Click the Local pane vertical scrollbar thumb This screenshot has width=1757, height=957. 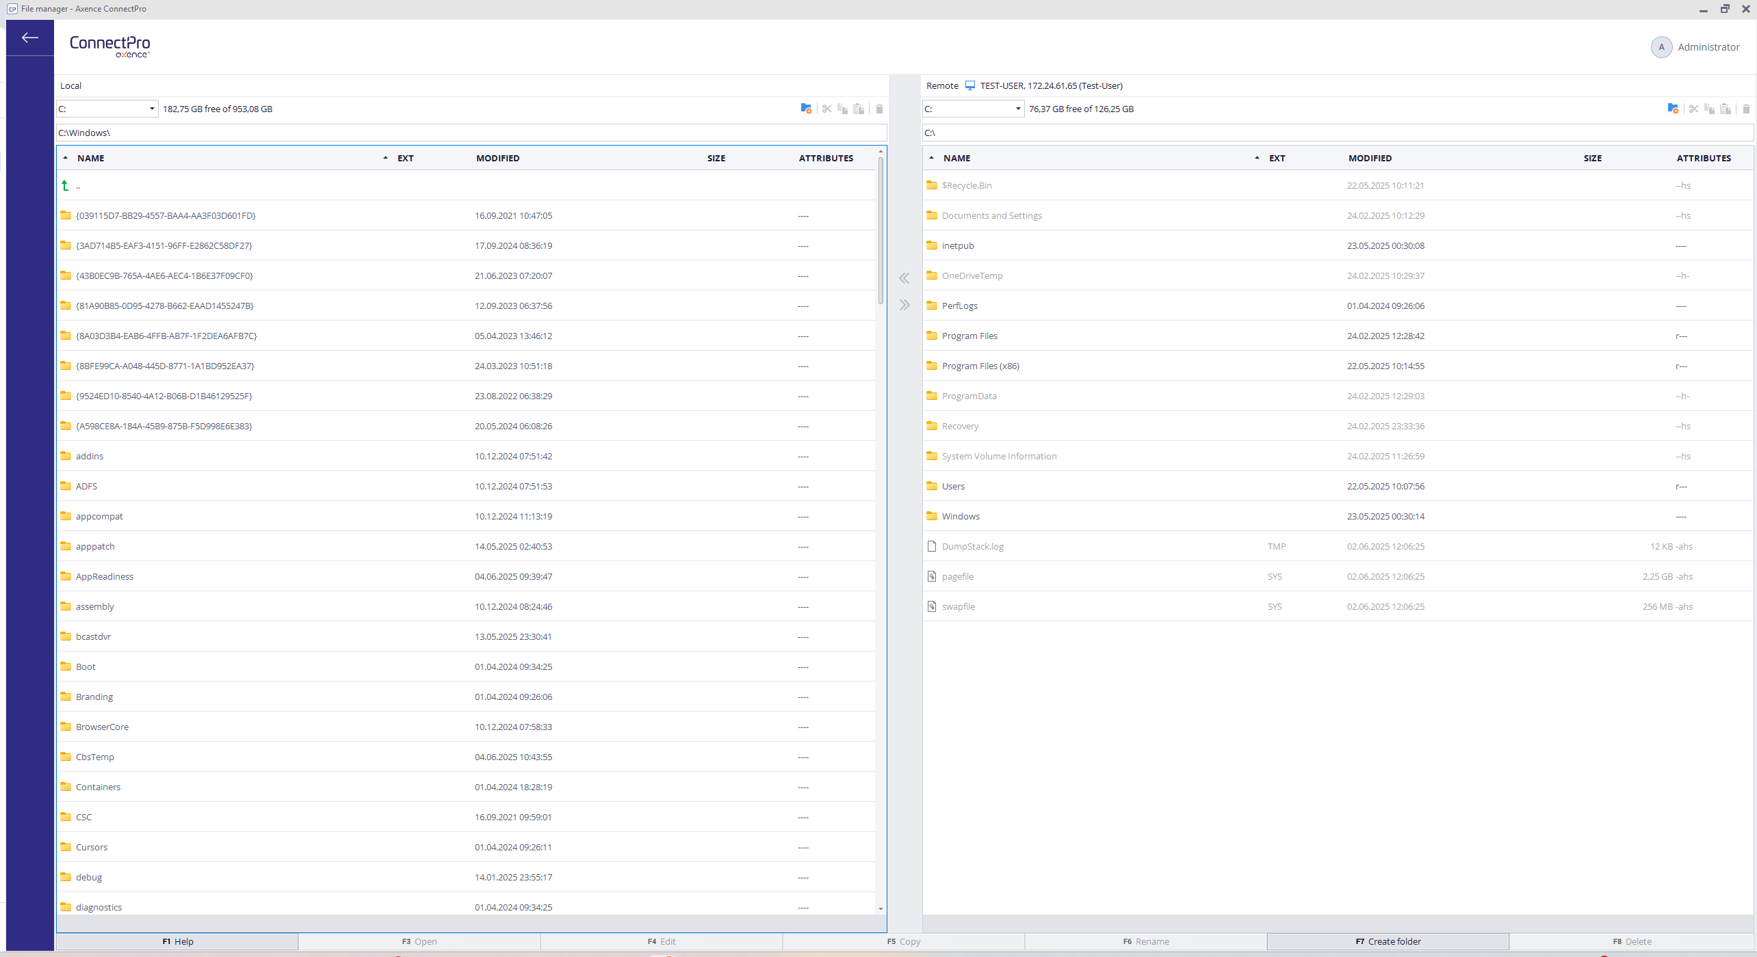click(x=881, y=230)
